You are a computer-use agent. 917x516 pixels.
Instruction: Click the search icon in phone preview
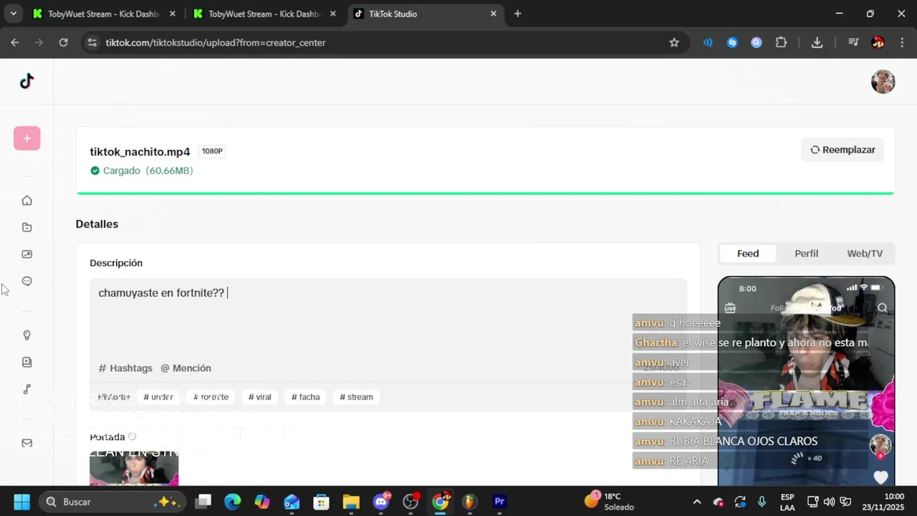[883, 308]
